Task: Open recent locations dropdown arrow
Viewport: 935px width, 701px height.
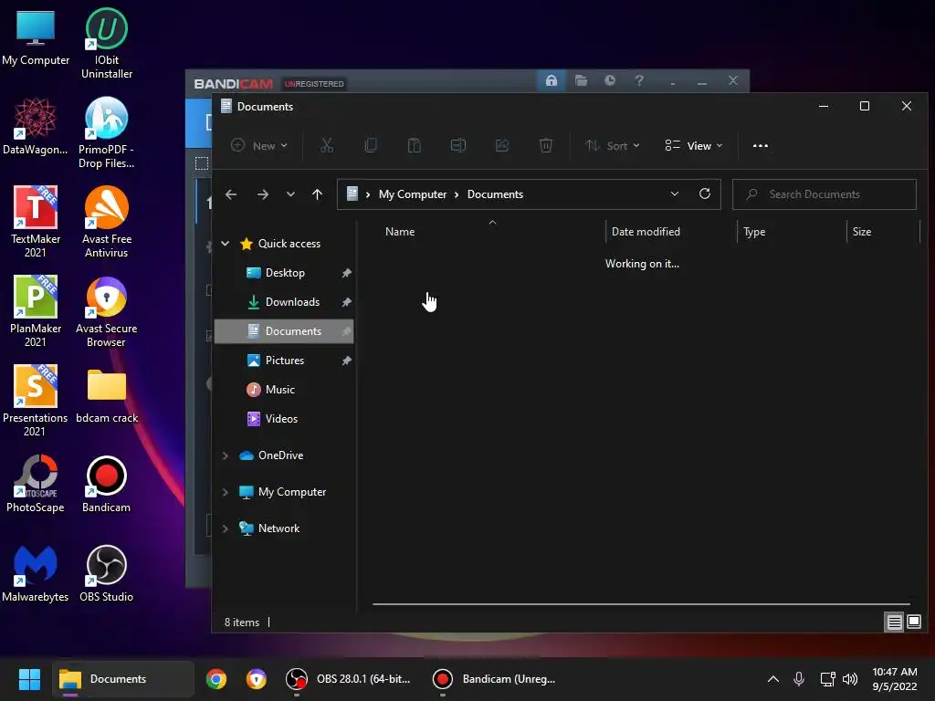Action: point(290,194)
